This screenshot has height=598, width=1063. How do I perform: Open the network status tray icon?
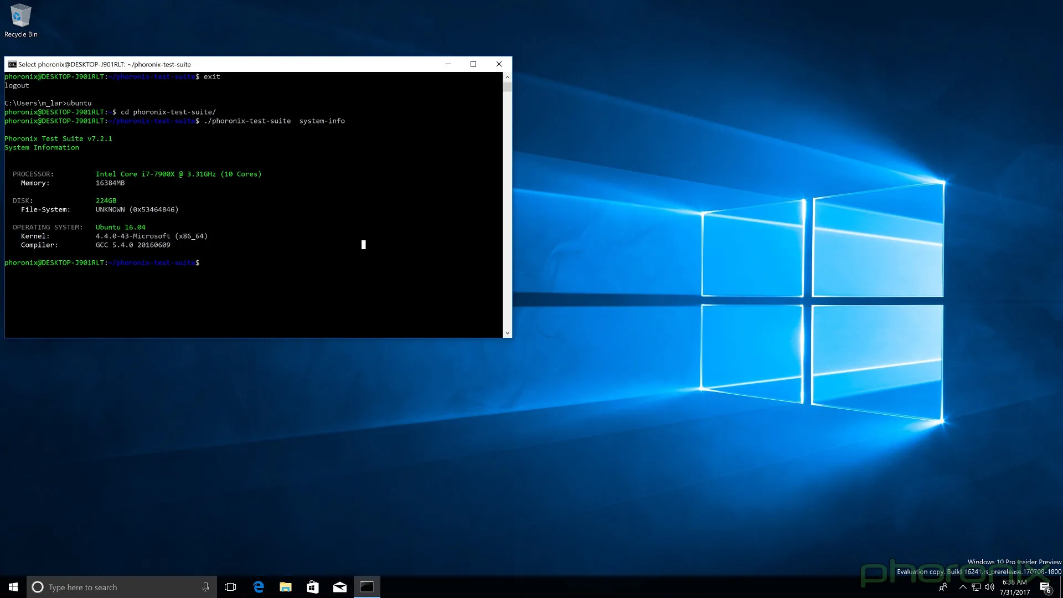[x=976, y=587]
